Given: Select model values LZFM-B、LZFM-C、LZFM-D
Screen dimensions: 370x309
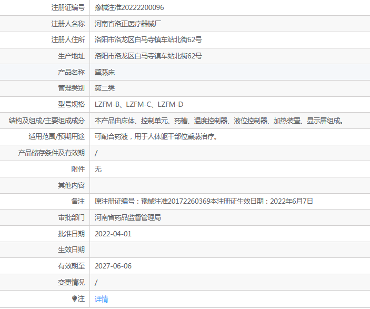Looking at the screenshot, I should click(x=139, y=104).
